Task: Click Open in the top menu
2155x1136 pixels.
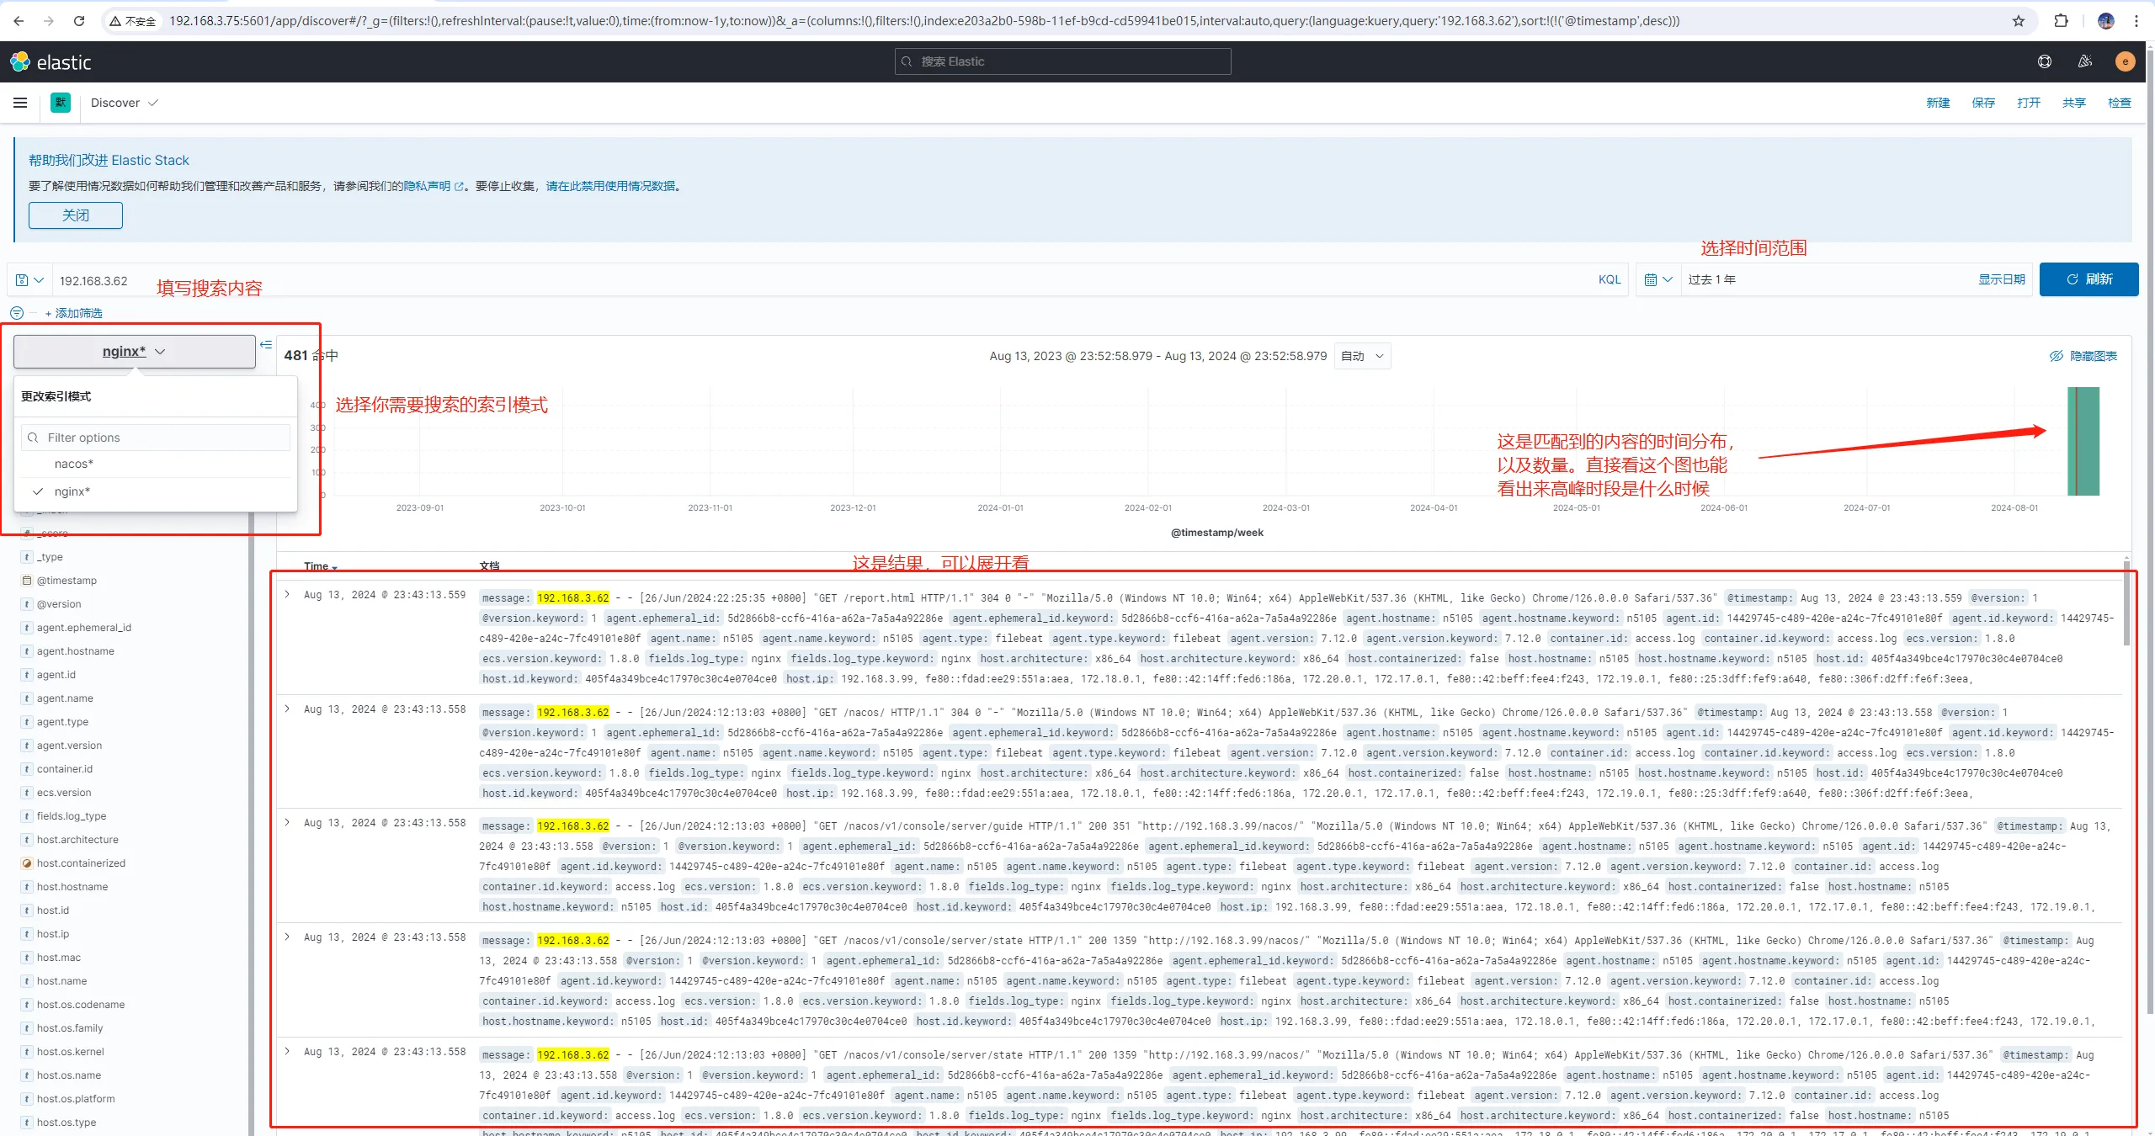Action: pyautogui.click(x=2029, y=103)
